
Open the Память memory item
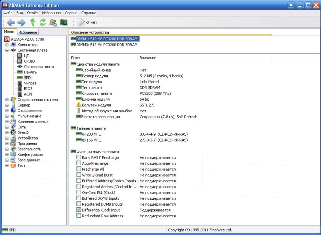click(x=30, y=72)
